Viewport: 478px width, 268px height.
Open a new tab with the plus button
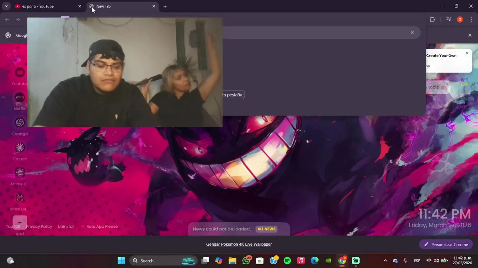[165, 6]
